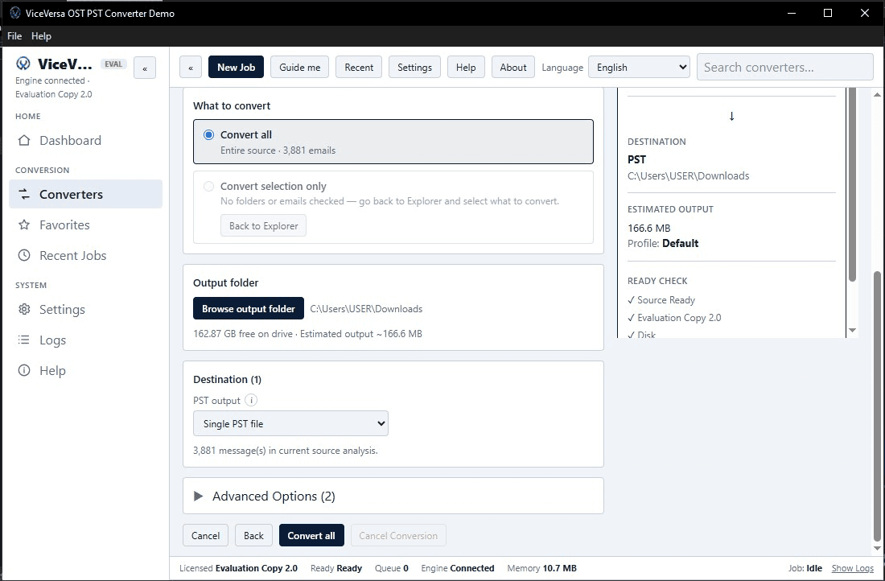885x581 pixels.
Task: Click the Job: Idle status text
Action: (x=805, y=568)
